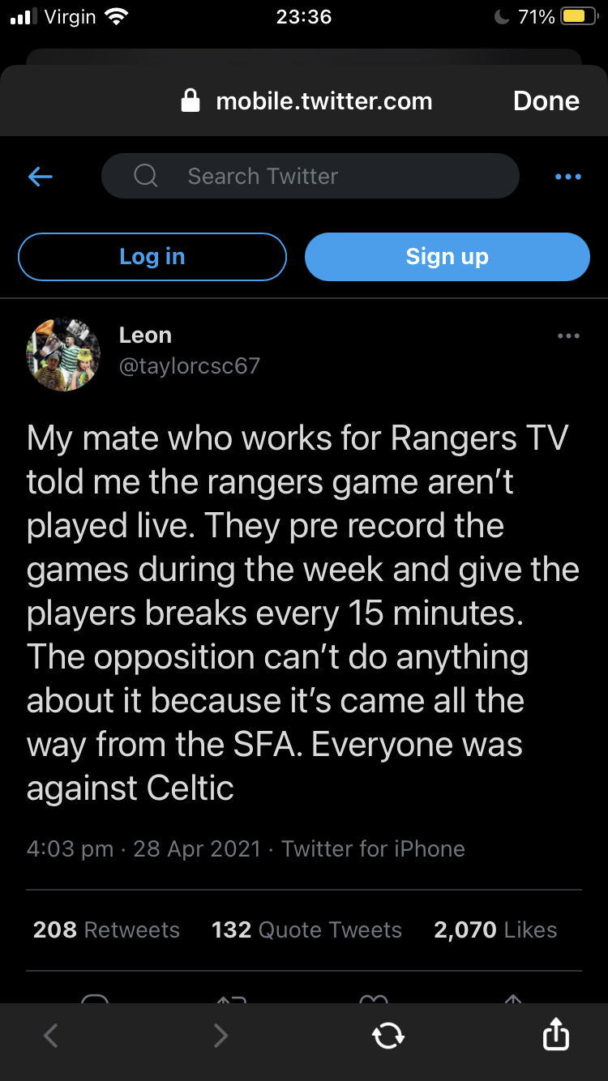The height and width of the screenshot is (1081, 608).
Task: Focus the Search Twitter field
Action: [x=324, y=176]
